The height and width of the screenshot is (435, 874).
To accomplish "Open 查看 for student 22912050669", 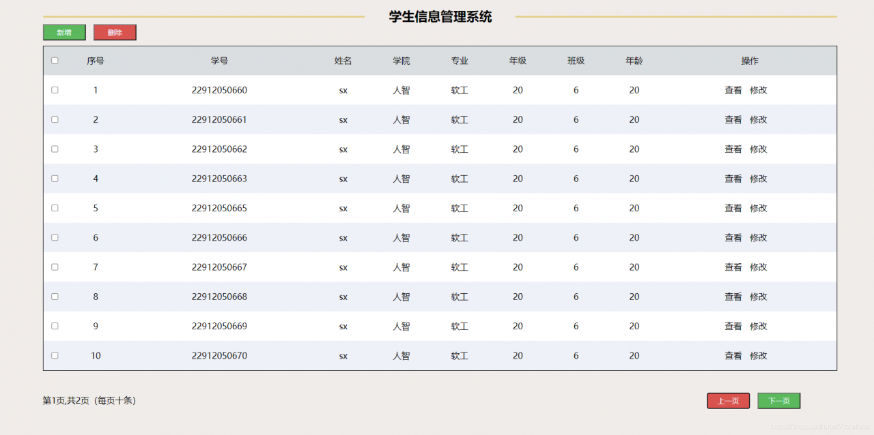I will coord(733,326).
